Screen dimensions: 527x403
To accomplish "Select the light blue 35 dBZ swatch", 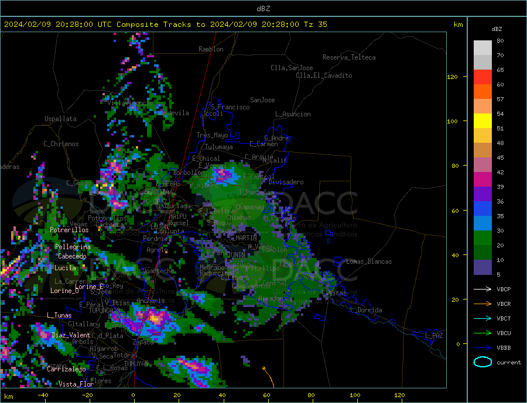I will [x=482, y=223].
